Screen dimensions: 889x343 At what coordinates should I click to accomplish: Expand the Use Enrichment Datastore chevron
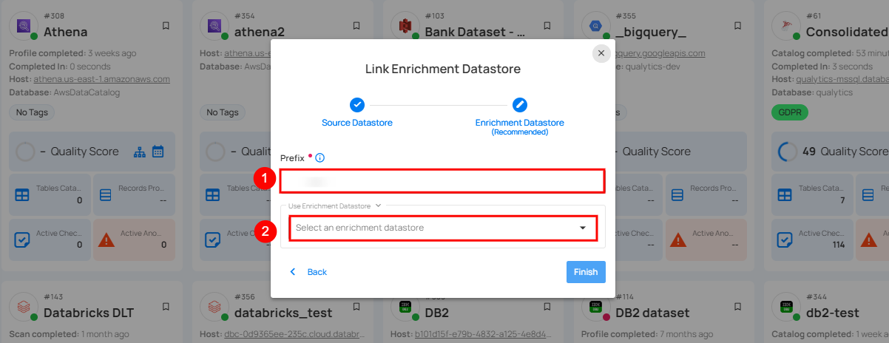pos(379,206)
